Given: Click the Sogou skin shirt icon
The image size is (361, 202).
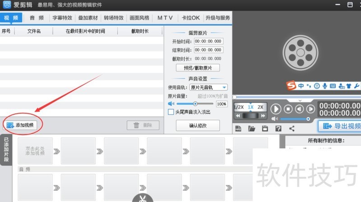Looking at the screenshot, I should point(349,86).
